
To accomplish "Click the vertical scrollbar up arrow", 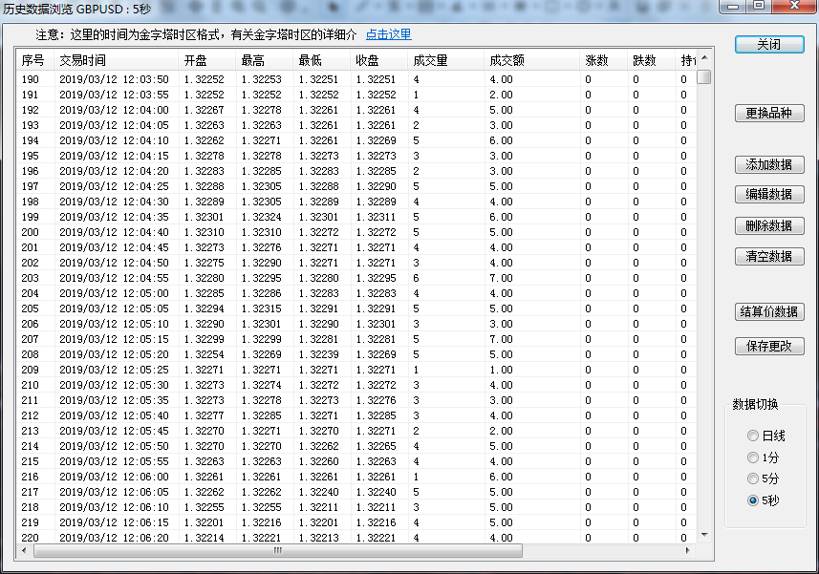I will (704, 59).
